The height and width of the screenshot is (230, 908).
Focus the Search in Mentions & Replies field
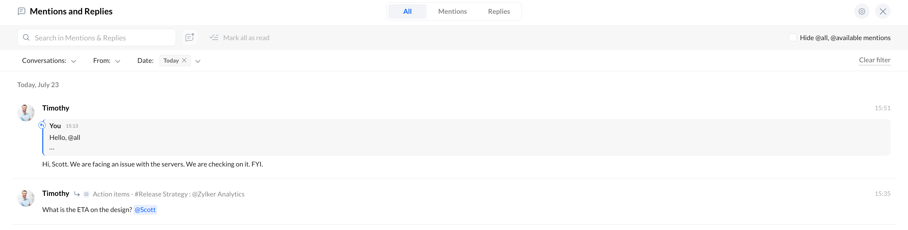[97, 37]
